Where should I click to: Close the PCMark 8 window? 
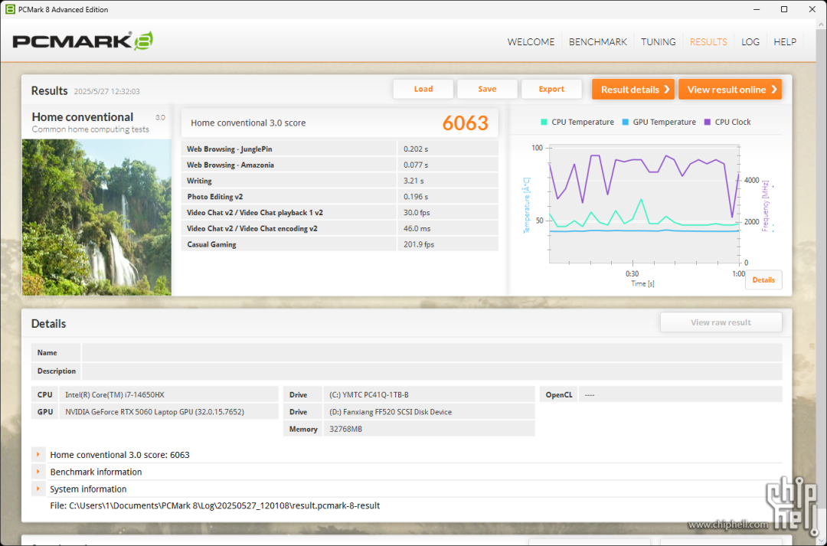click(x=812, y=9)
